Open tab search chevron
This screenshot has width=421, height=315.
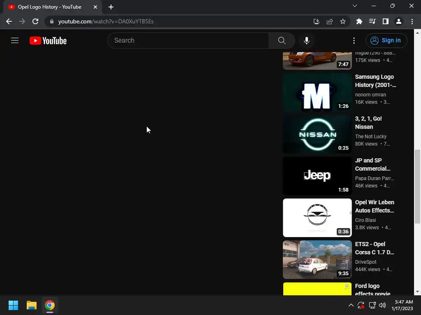click(355, 6)
